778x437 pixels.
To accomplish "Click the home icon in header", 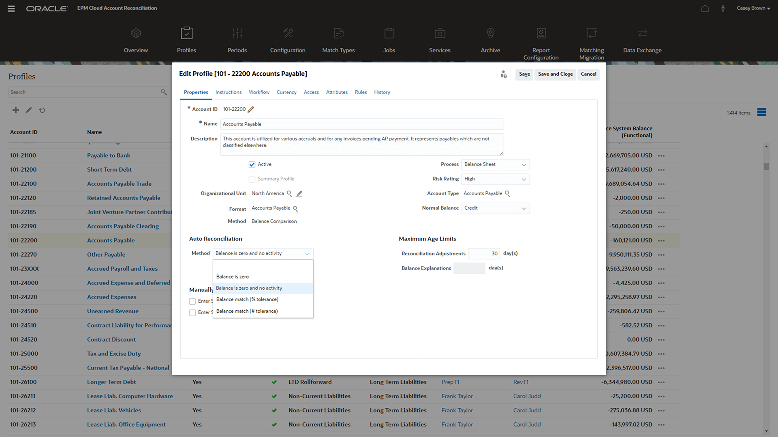I will click(705, 8).
